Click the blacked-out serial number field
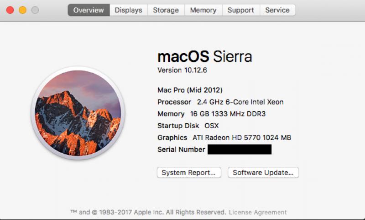The image size is (365, 220). (x=239, y=150)
